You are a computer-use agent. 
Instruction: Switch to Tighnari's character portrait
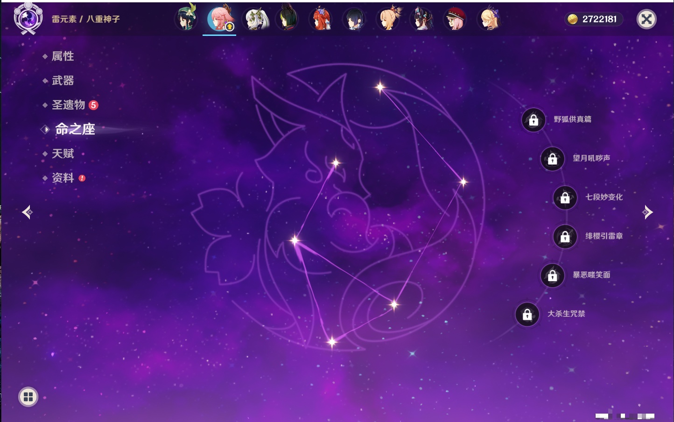[287, 19]
